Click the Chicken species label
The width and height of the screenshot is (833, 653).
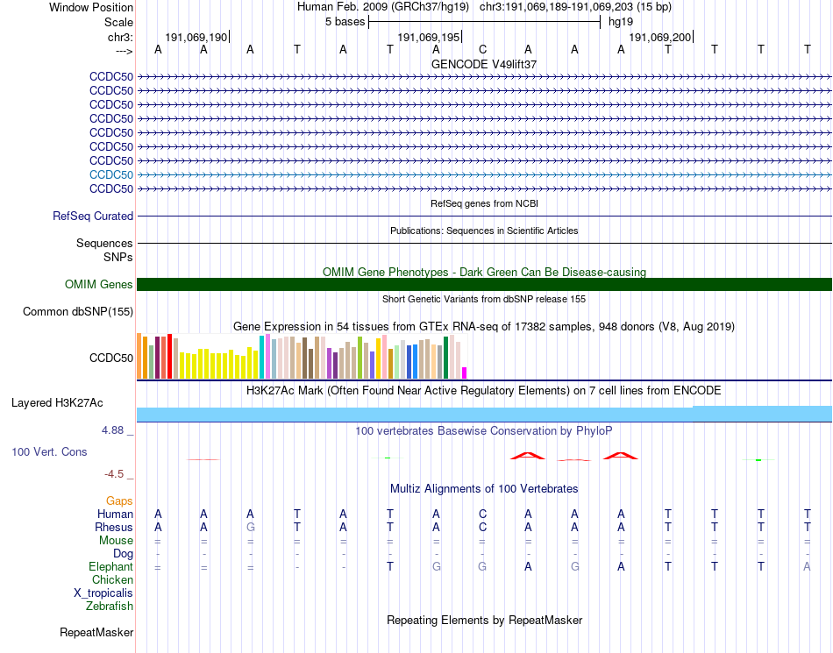coord(112,579)
